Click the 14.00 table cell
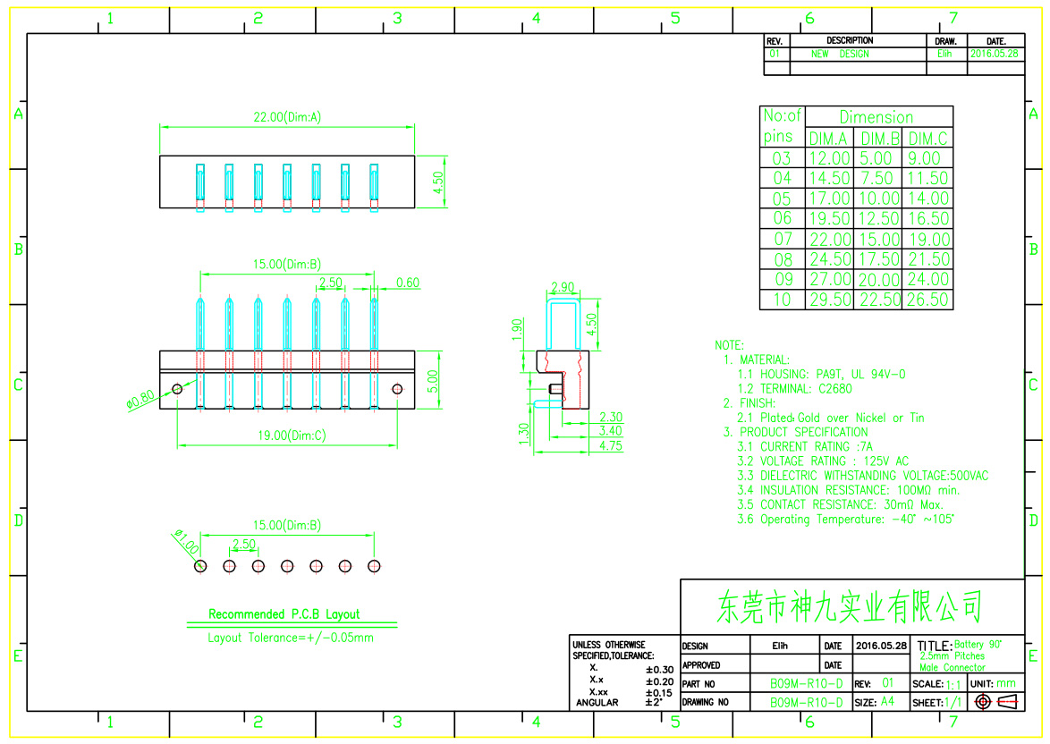Image resolution: width=1050 pixels, height=744 pixels. click(928, 199)
